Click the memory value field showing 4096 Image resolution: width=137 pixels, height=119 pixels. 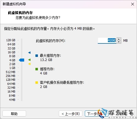(107, 40)
